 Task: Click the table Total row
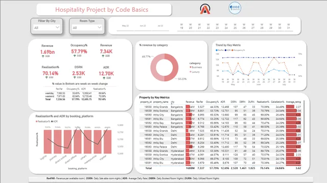[x=220, y=168]
